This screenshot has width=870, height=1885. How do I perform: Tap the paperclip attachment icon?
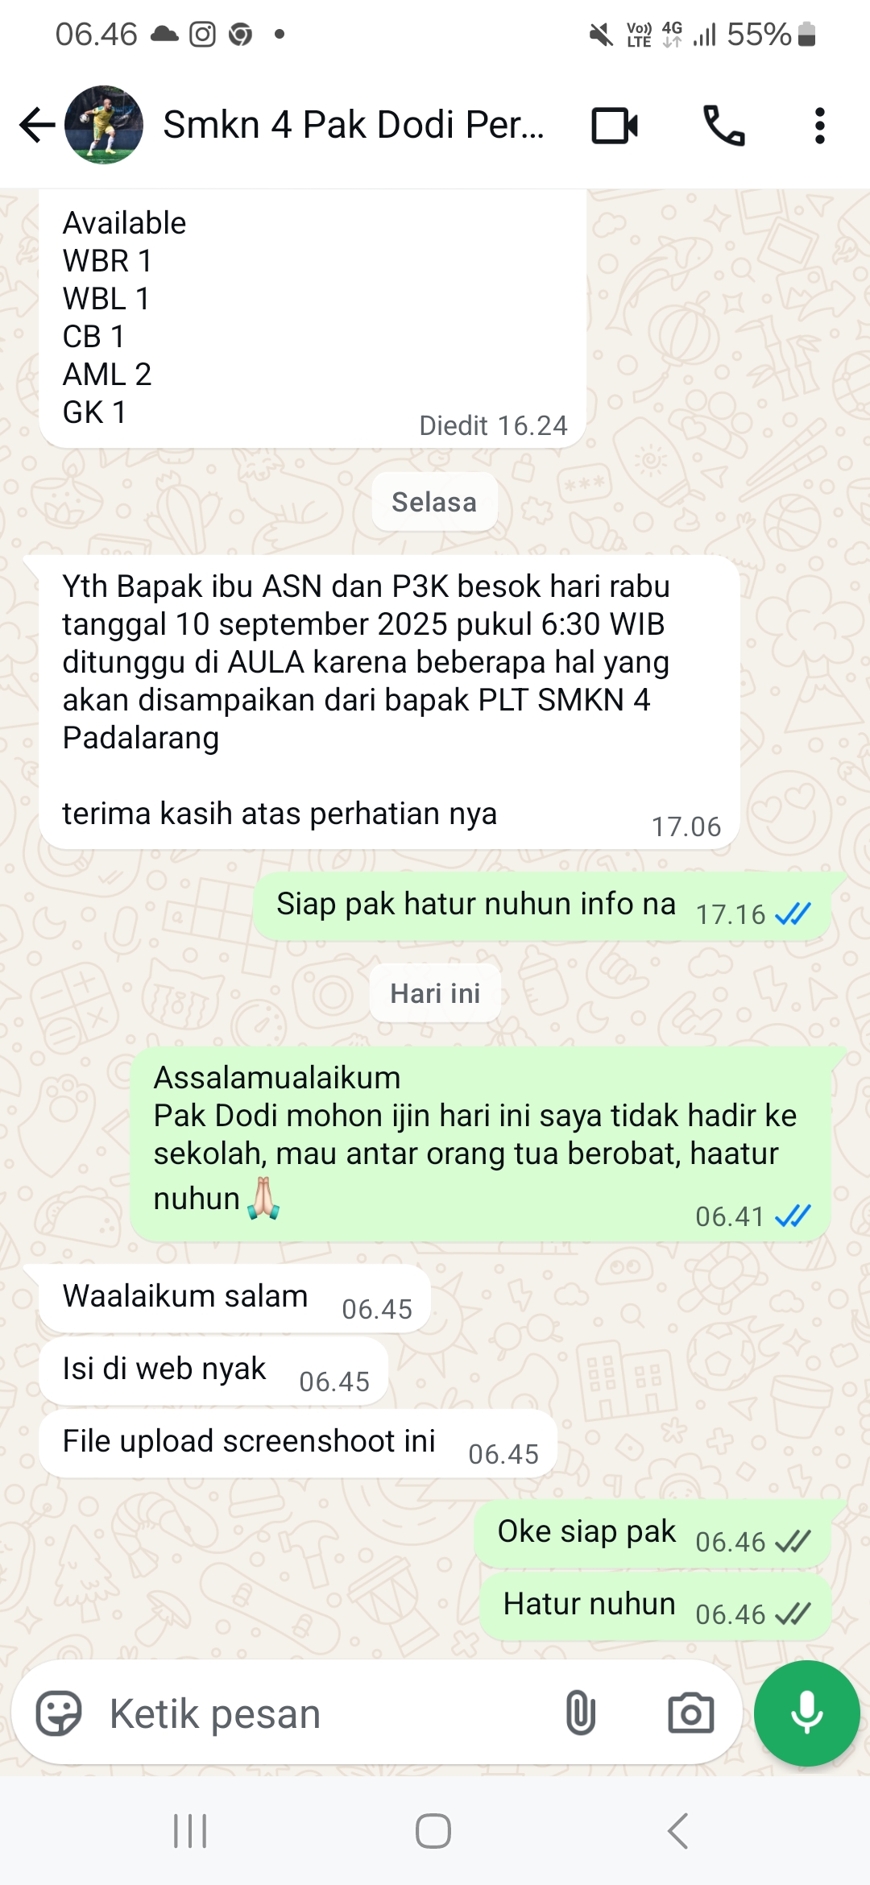coord(580,1713)
